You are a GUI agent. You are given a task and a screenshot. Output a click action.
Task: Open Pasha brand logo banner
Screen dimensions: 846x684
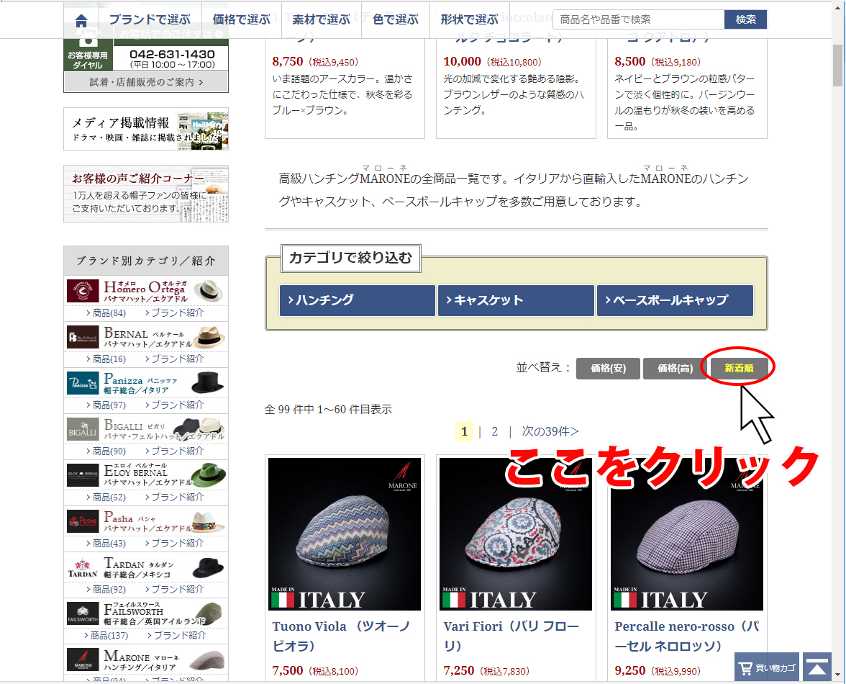pyautogui.click(x=145, y=521)
